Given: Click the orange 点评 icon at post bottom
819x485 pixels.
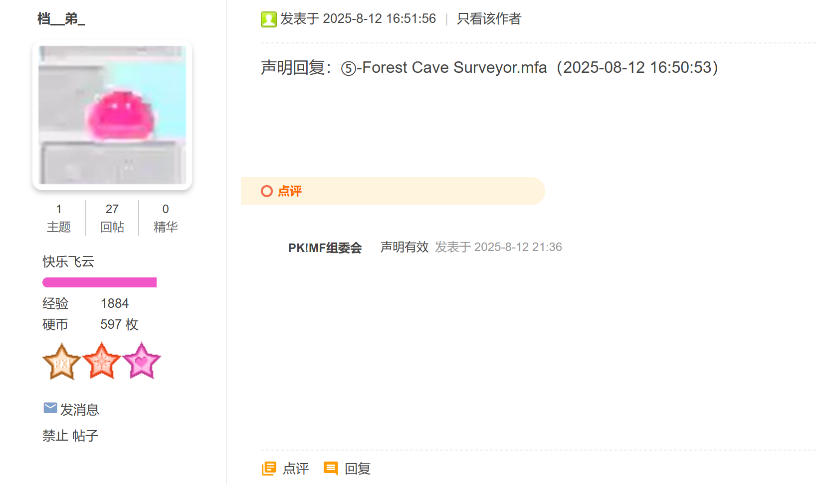Looking at the screenshot, I should tap(269, 469).
